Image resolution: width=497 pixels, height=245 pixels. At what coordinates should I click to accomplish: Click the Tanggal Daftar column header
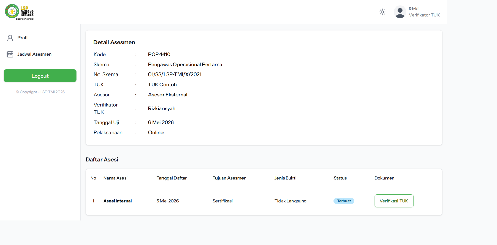172,178
